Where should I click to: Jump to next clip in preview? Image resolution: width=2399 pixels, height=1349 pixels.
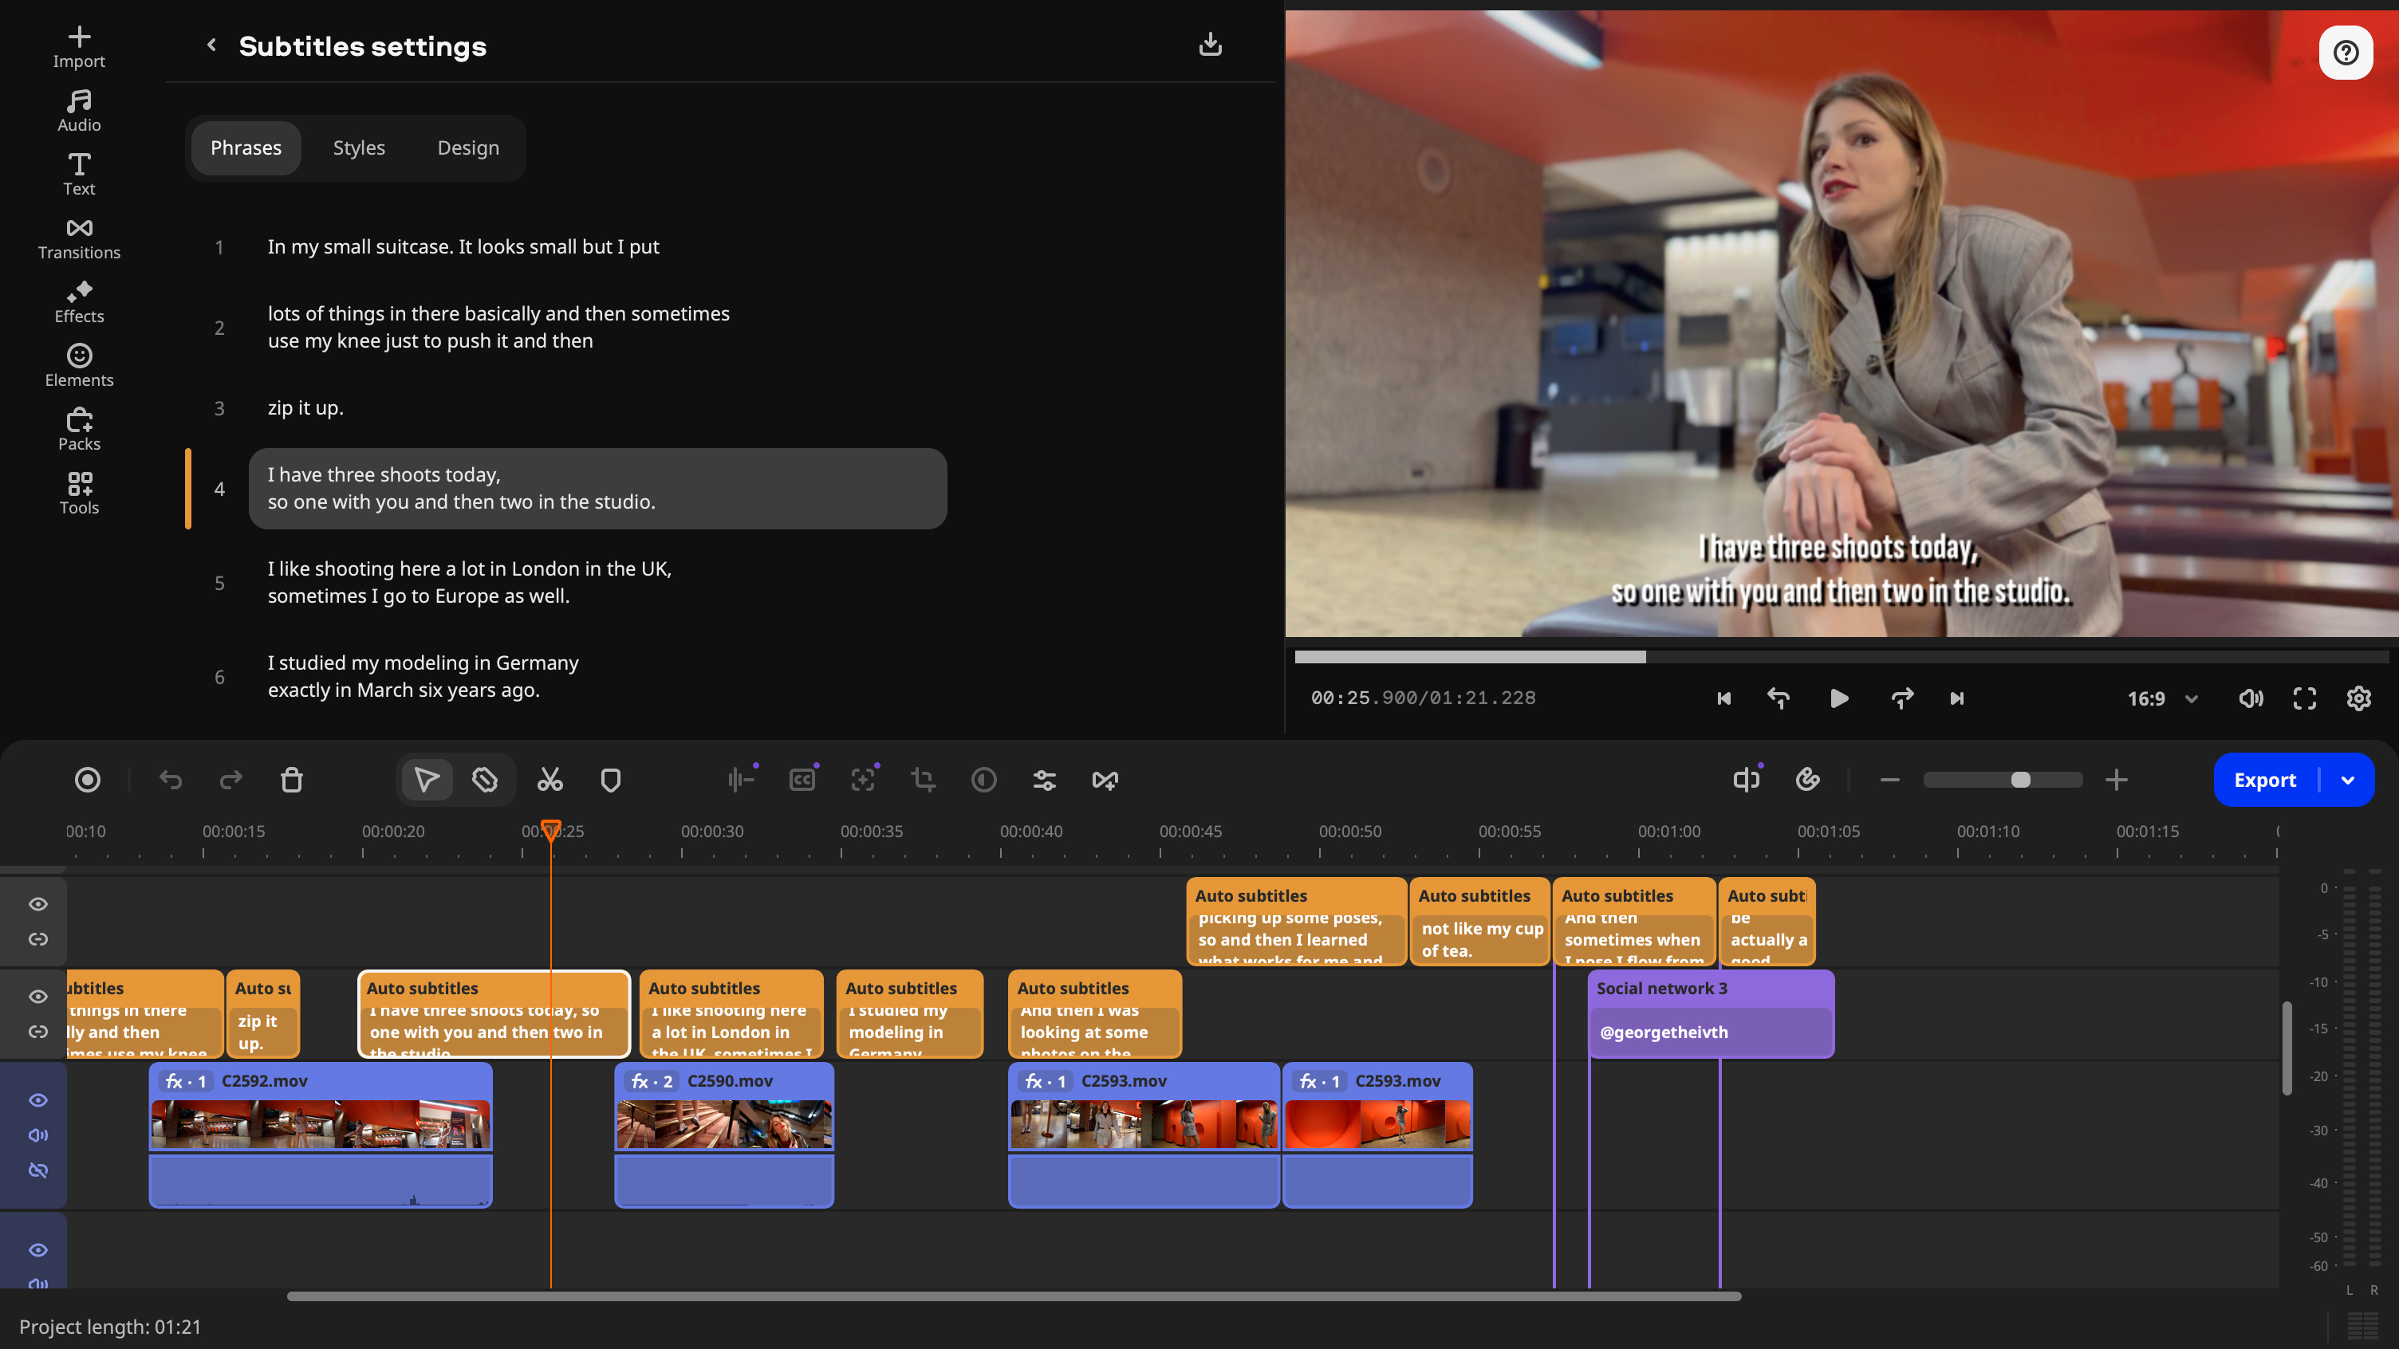coord(1956,698)
